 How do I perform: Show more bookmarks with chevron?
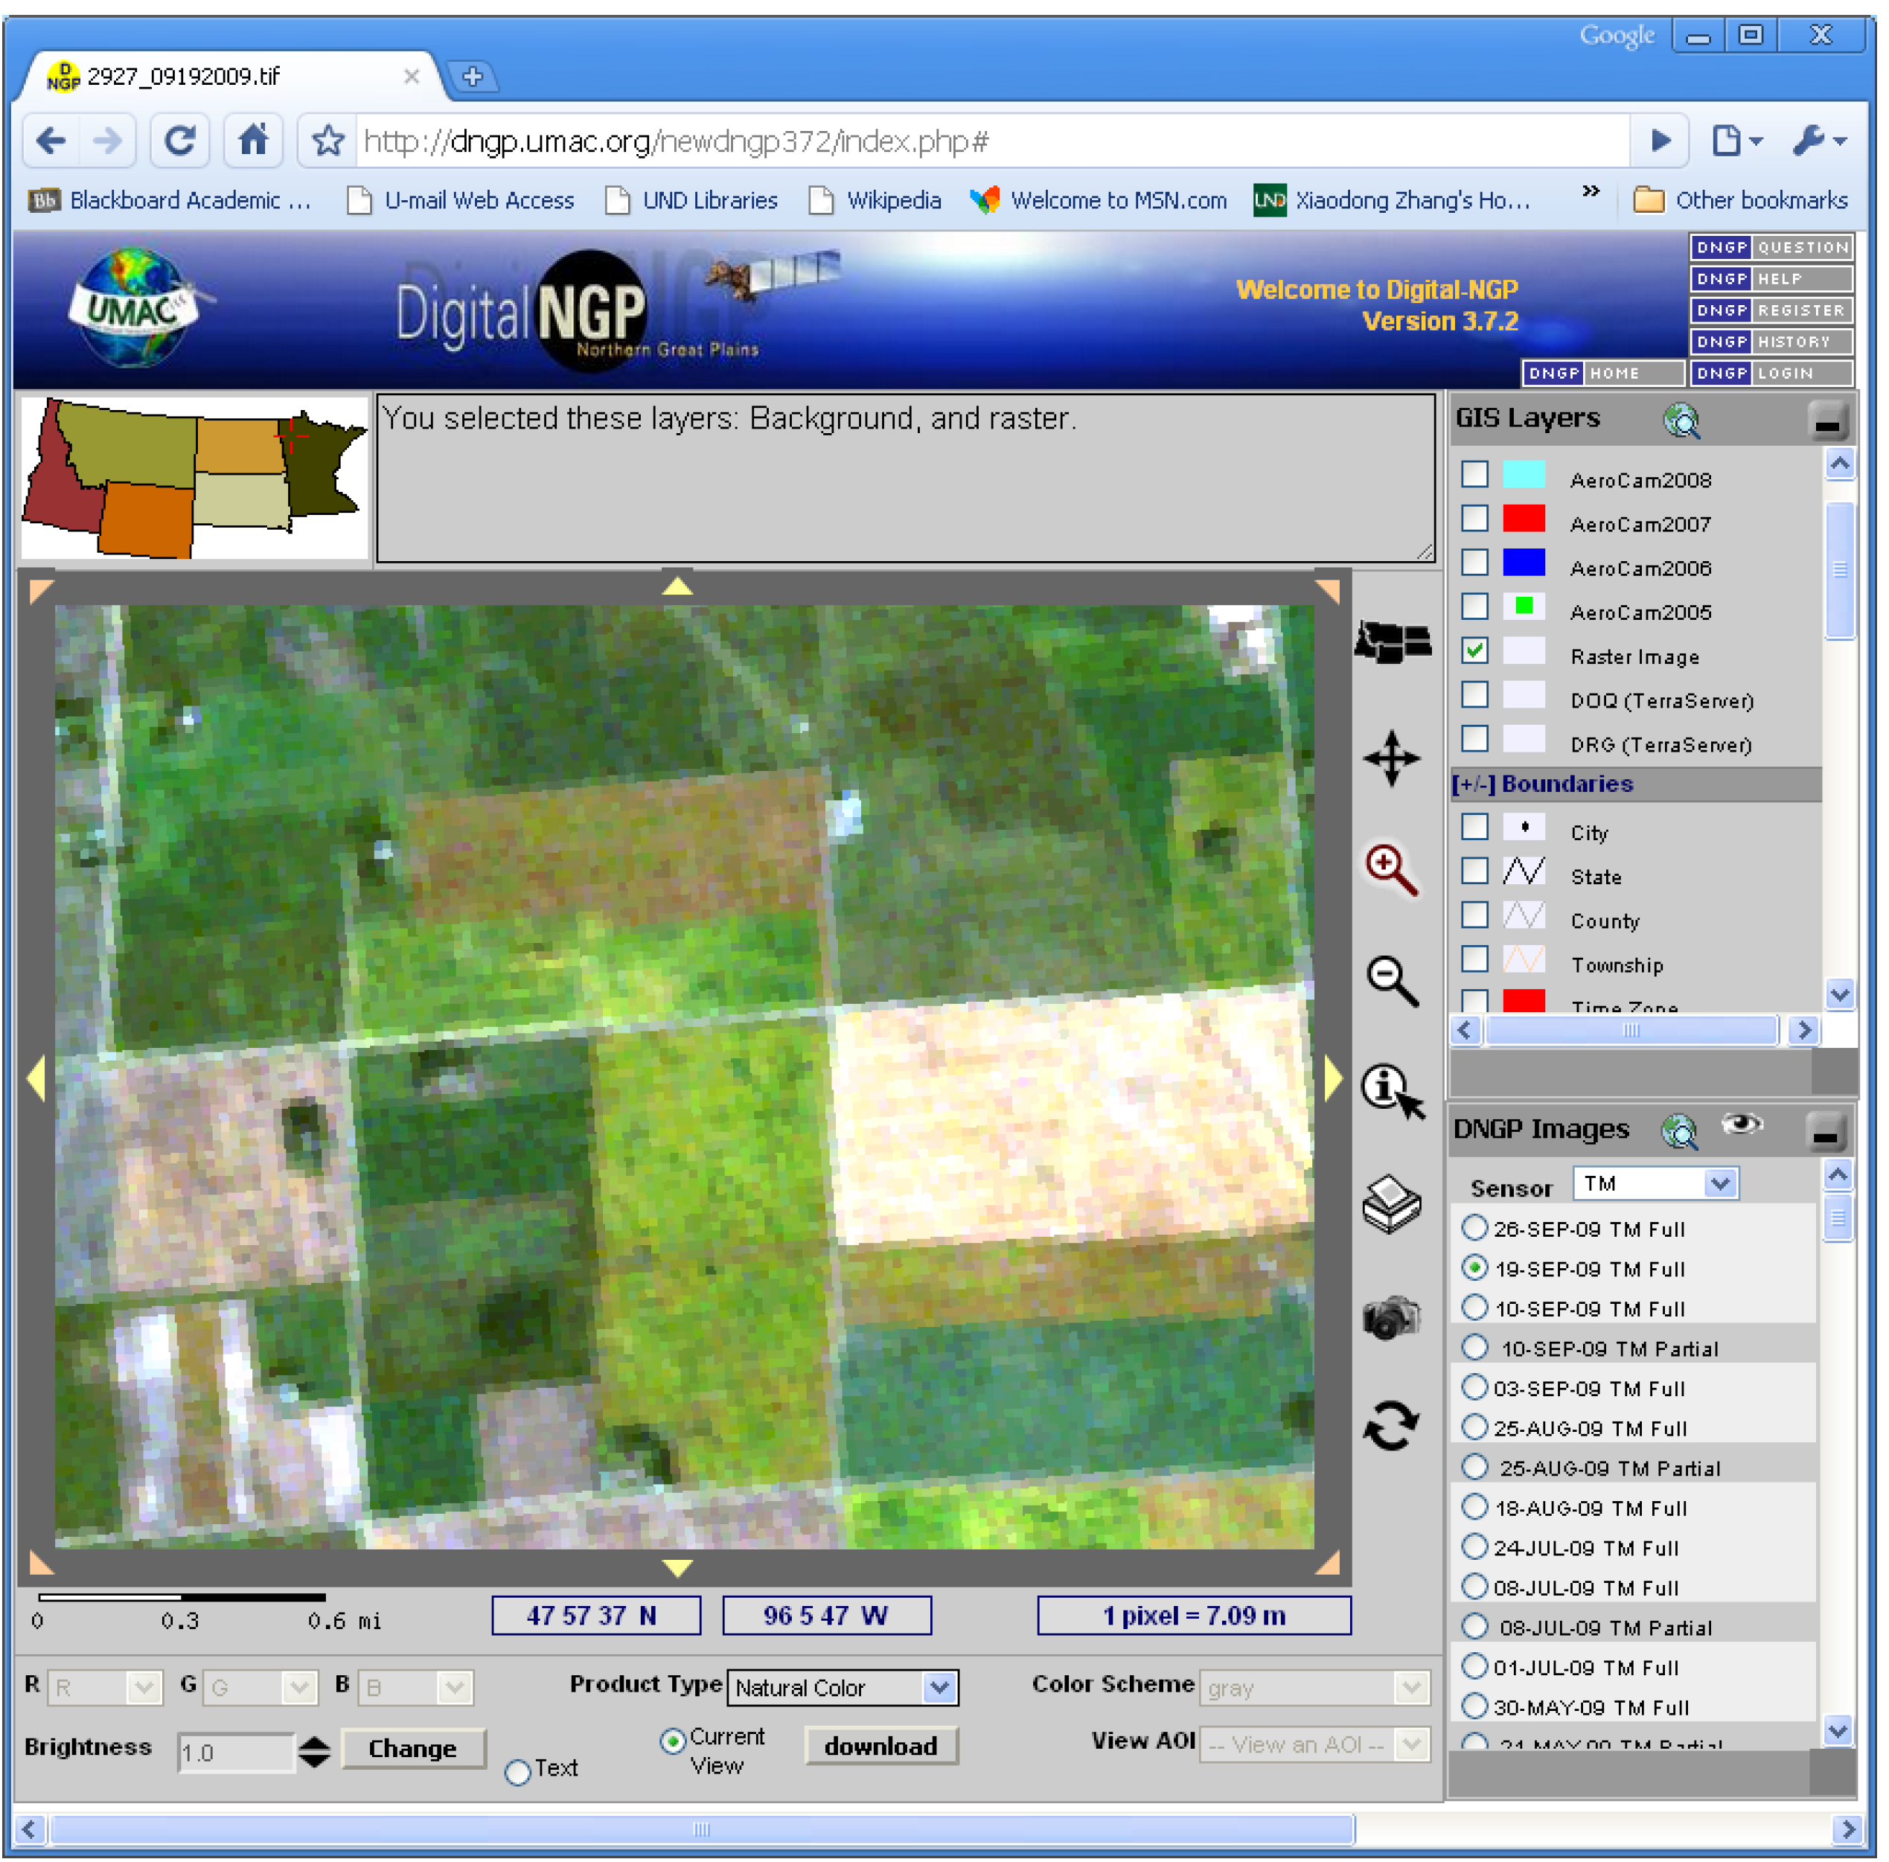(x=1591, y=191)
